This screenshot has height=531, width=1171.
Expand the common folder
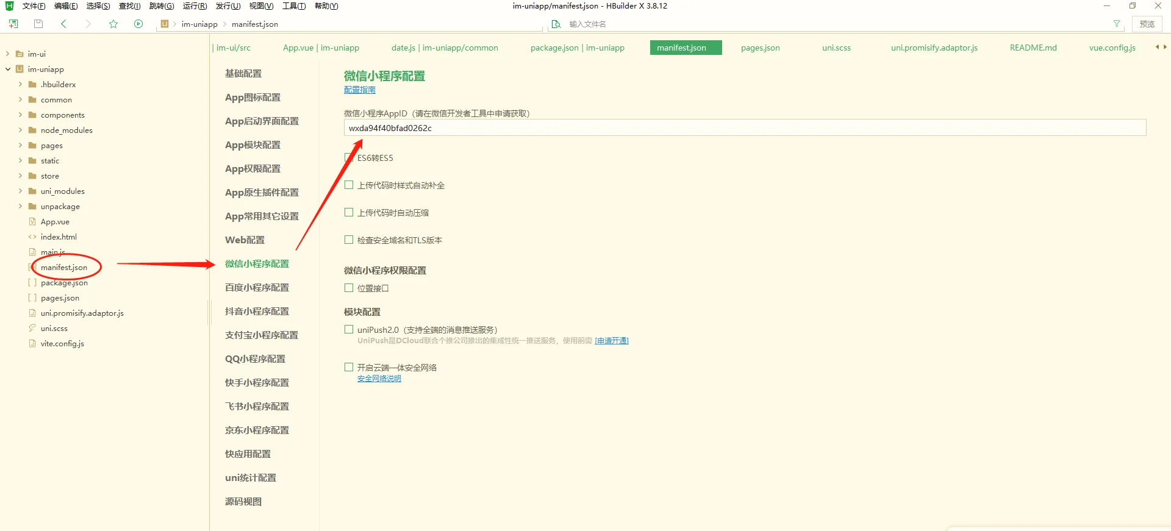pyautogui.click(x=20, y=99)
